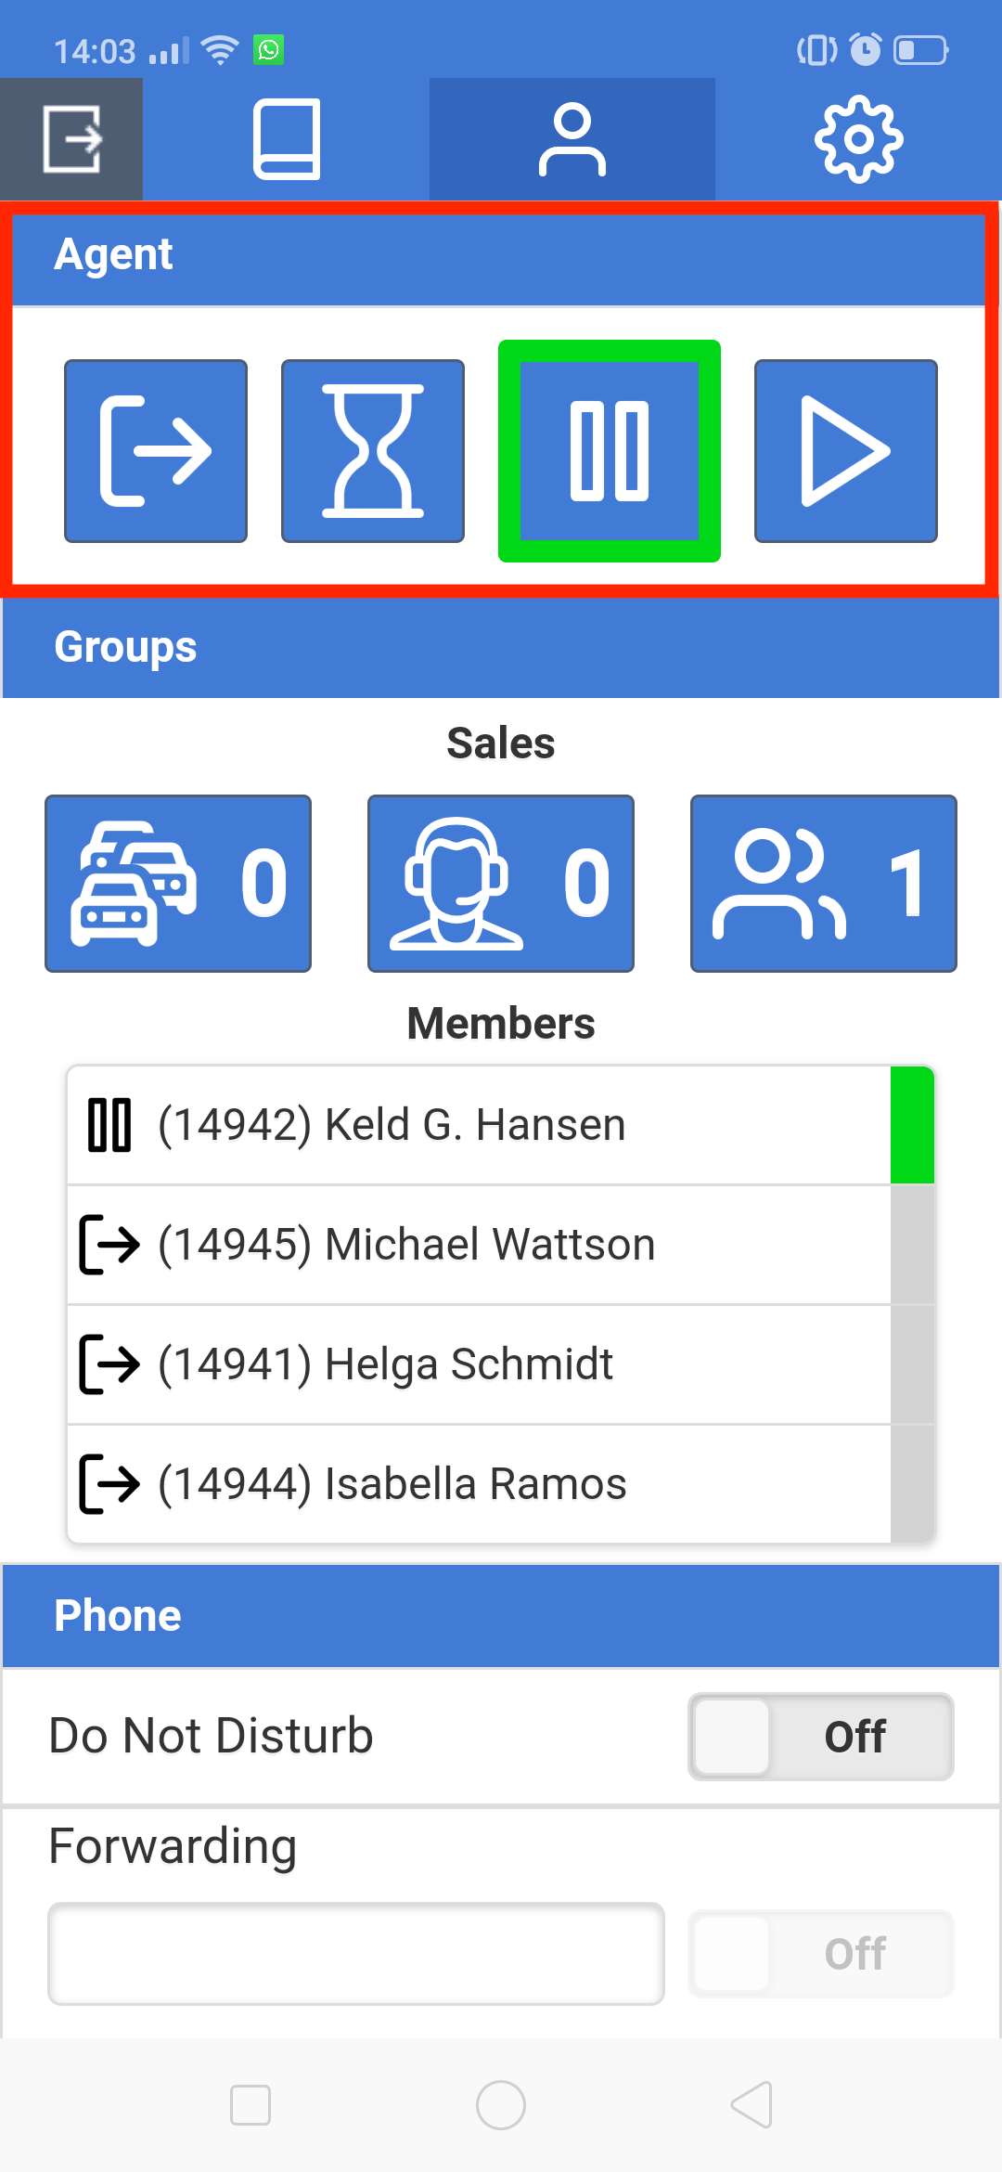Open the group members count tile
This screenshot has width=1002, height=2172.
[x=824, y=884]
